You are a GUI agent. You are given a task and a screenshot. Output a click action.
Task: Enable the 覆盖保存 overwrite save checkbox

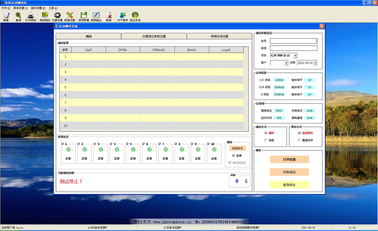299,140
